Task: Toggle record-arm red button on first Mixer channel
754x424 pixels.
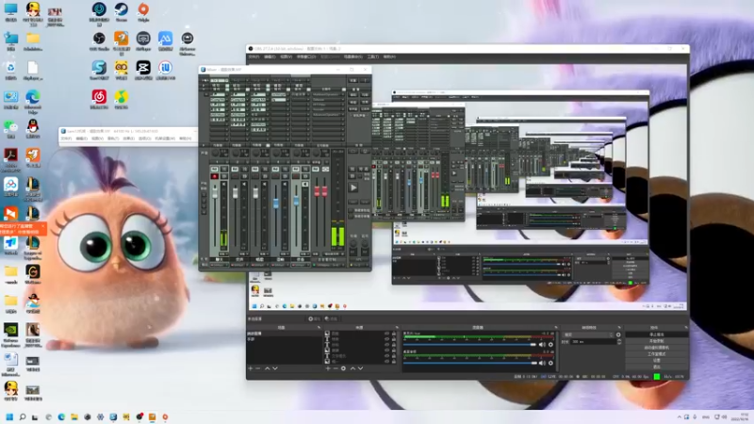Action: (x=215, y=176)
